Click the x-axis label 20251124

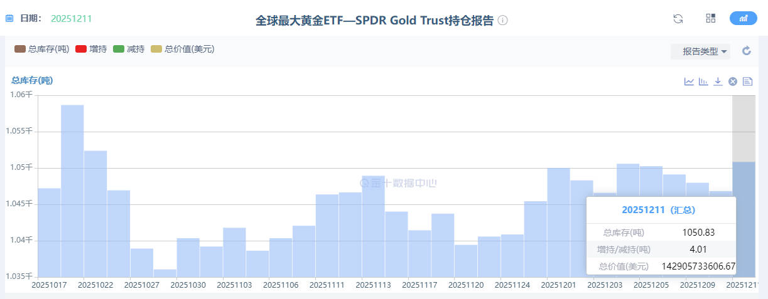coord(512,285)
